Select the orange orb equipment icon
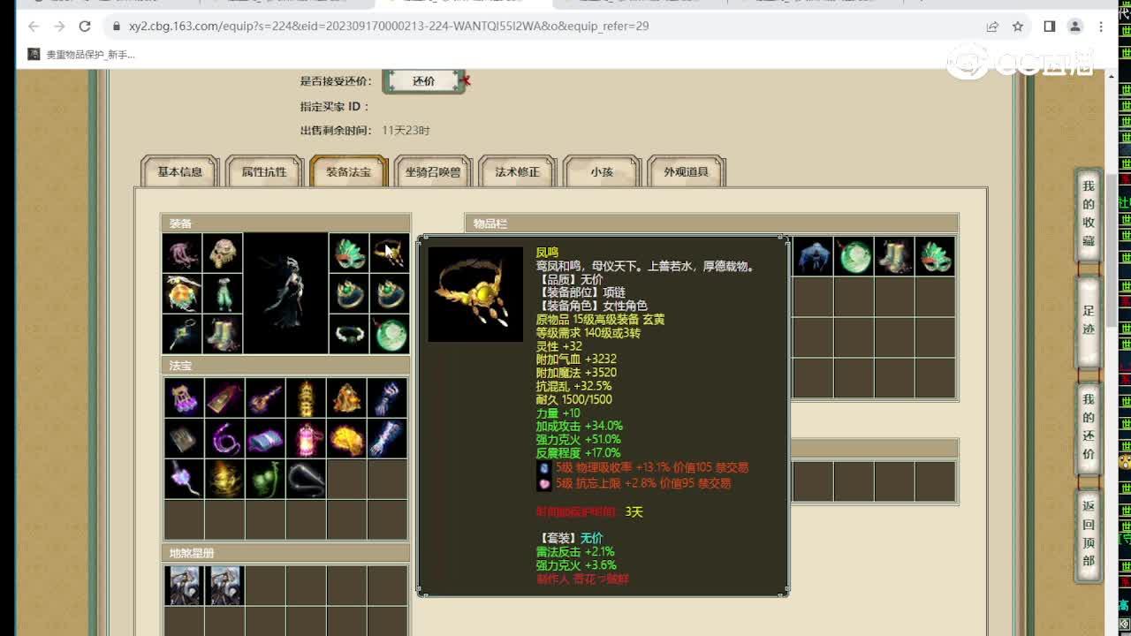1131x636 pixels. tap(182, 293)
